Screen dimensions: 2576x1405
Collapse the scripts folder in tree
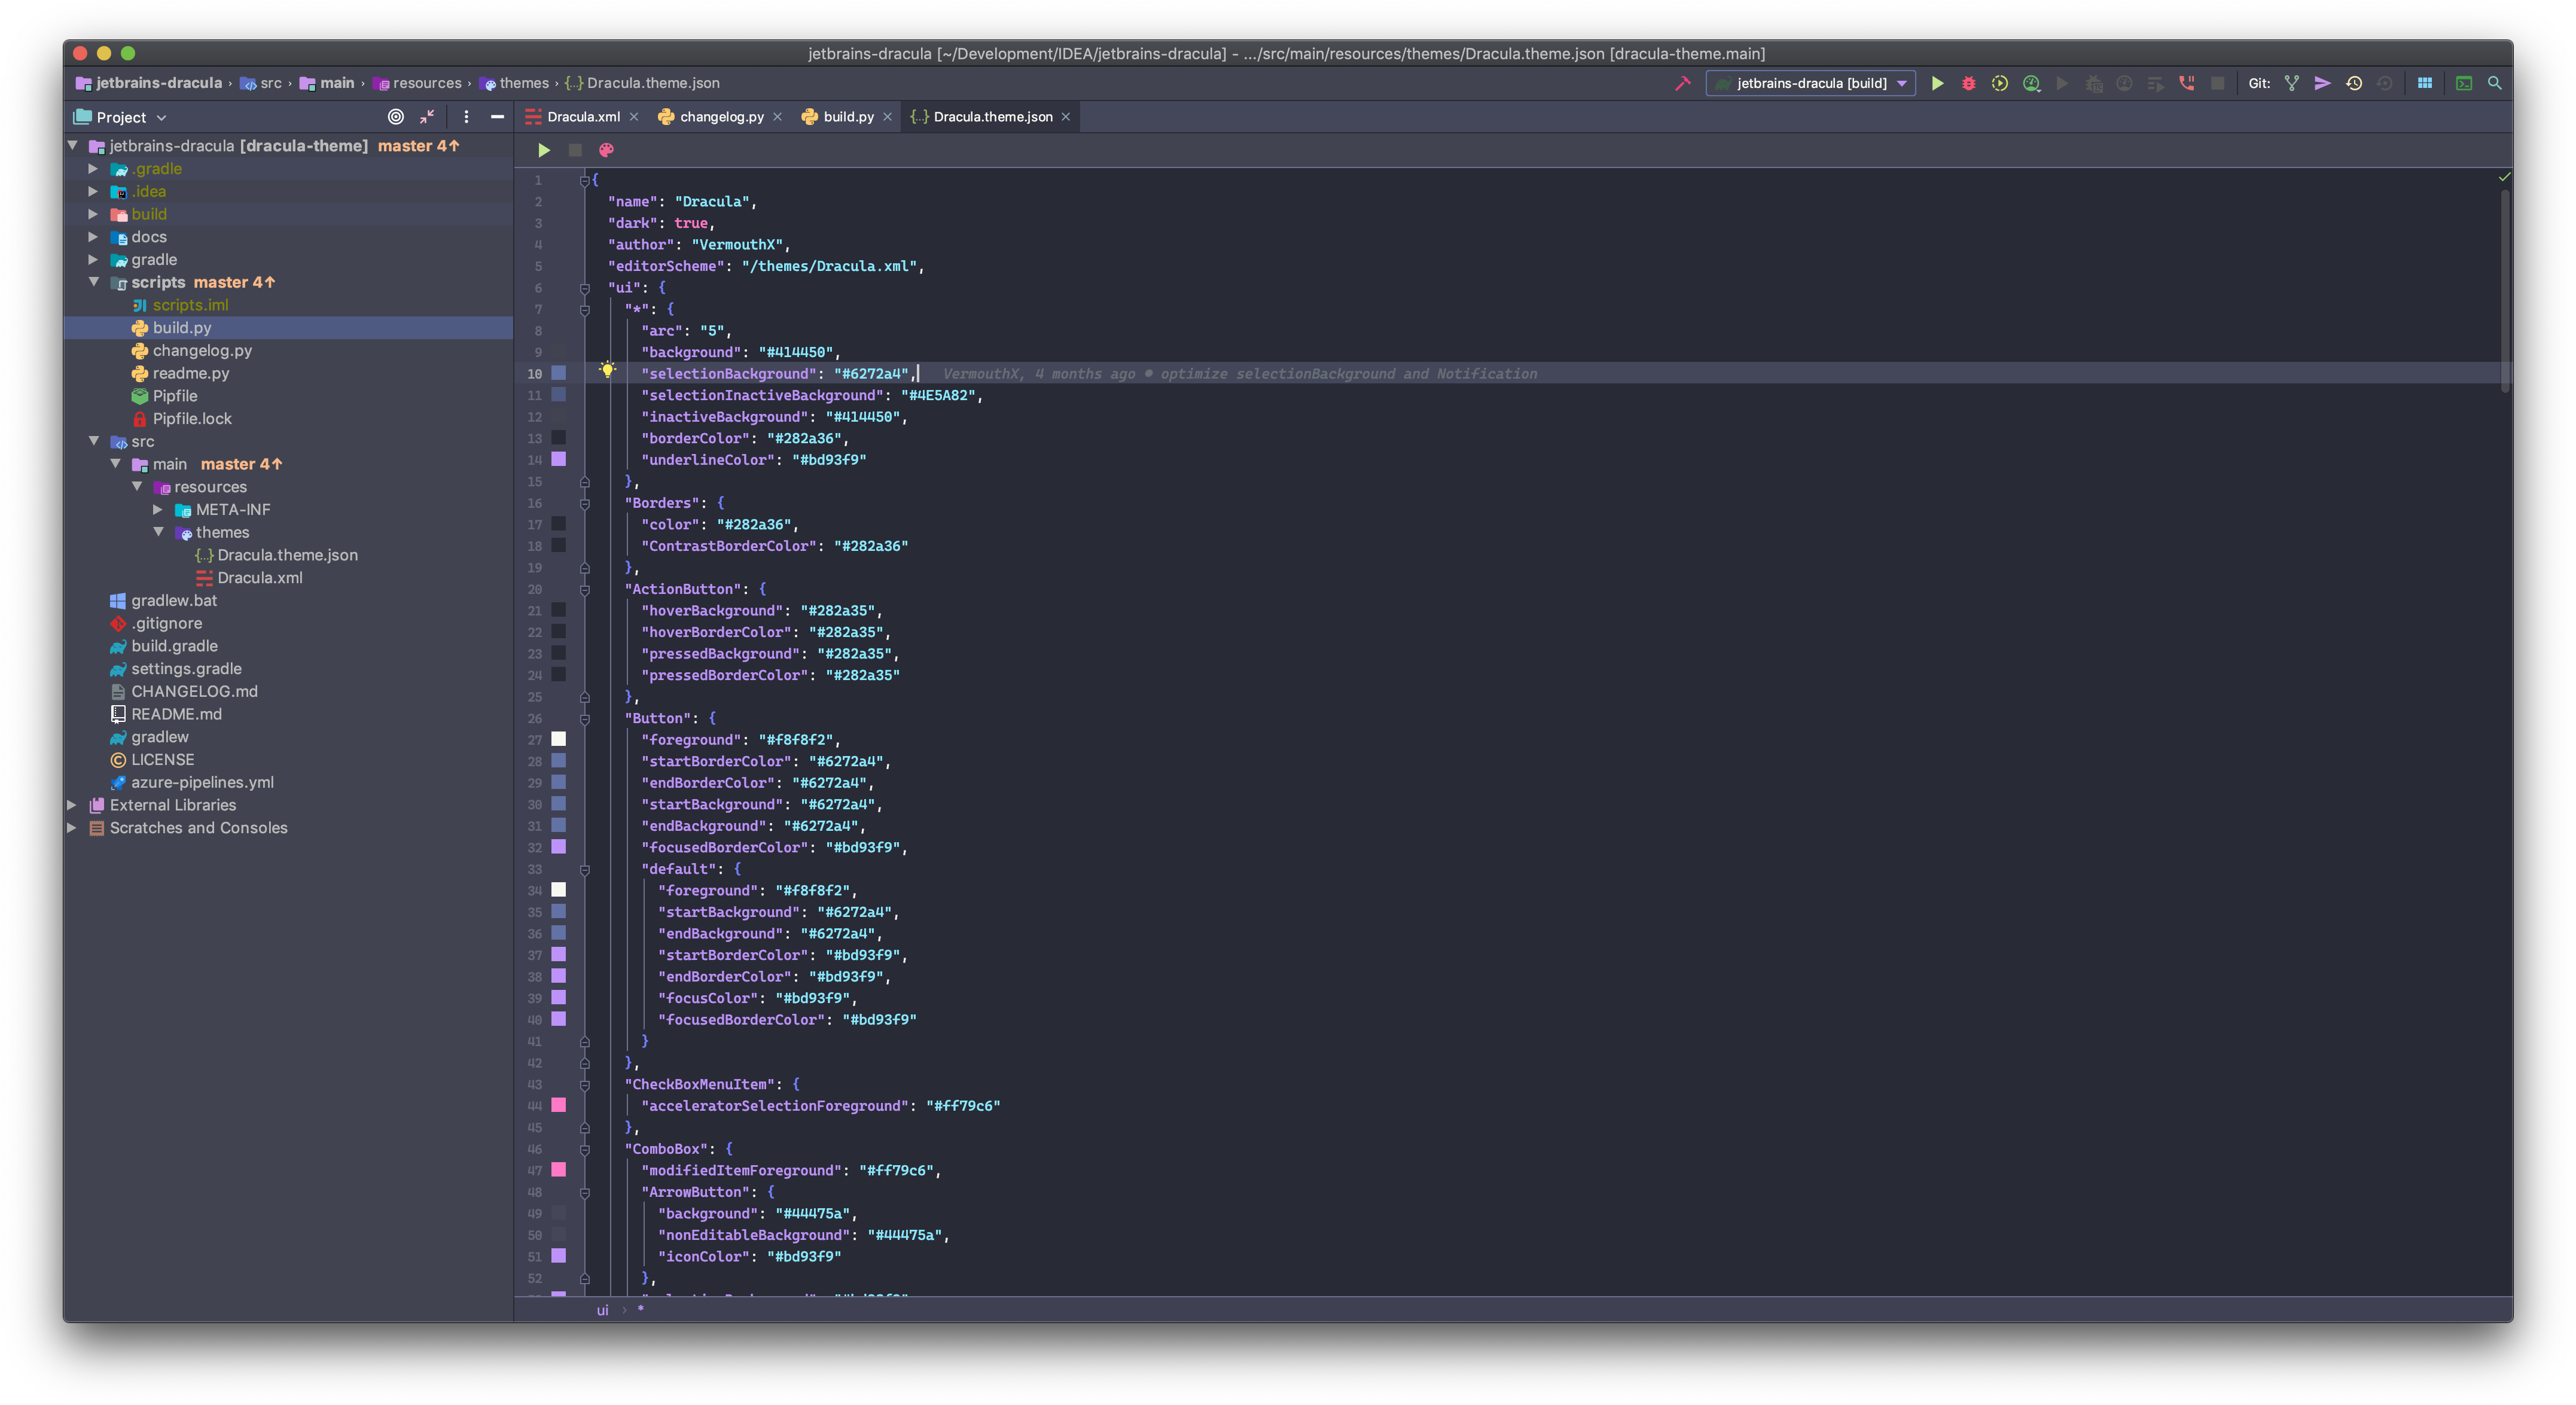coord(94,282)
